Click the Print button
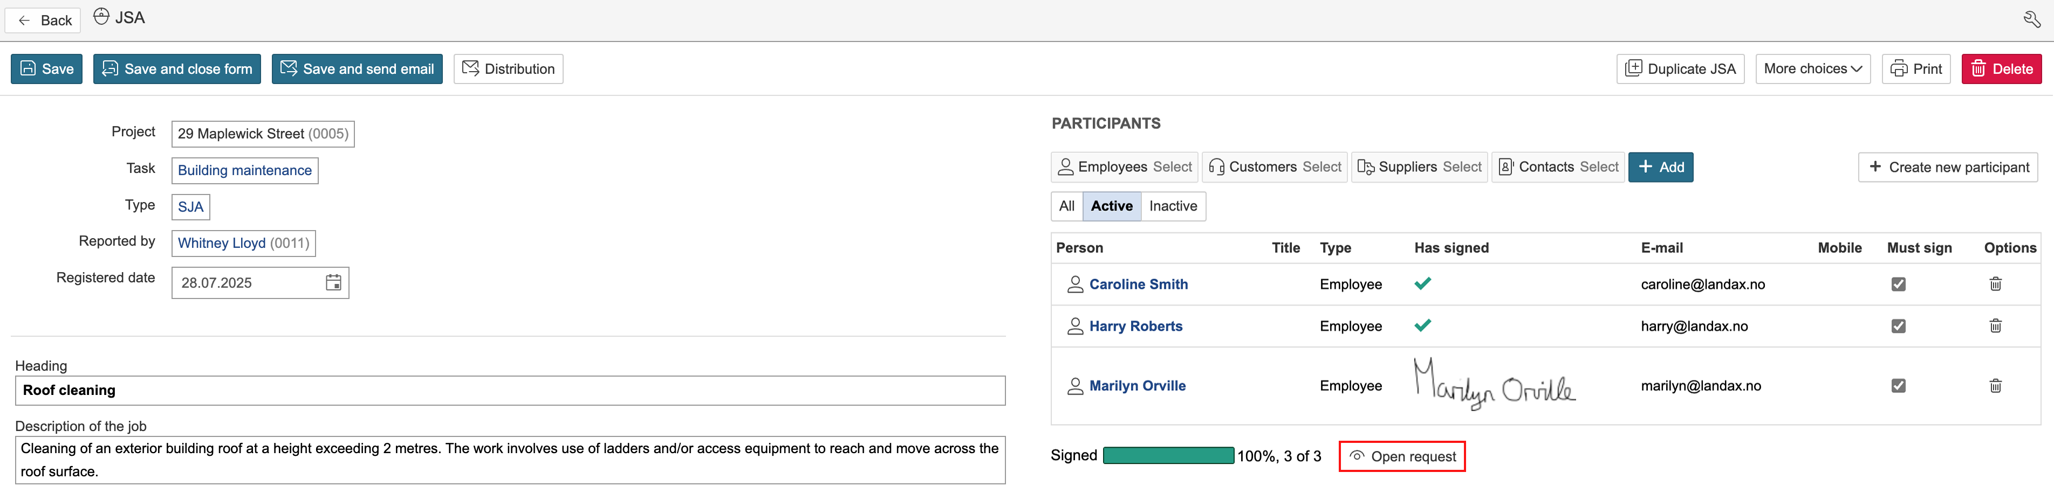This screenshot has width=2054, height=500. pos(1915,70)
